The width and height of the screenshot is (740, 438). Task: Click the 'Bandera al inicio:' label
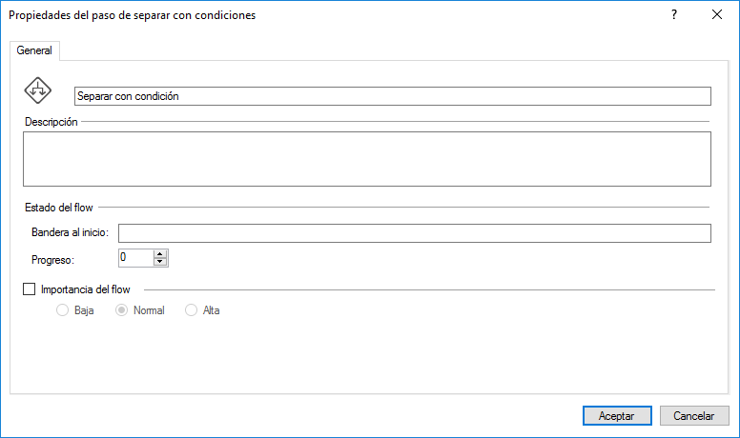coord(70,232)
